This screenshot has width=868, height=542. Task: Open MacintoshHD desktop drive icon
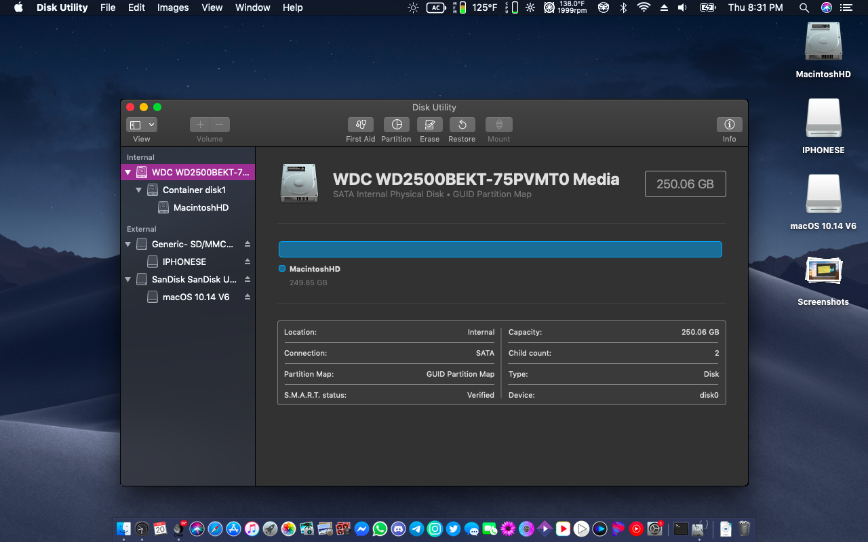823,42
